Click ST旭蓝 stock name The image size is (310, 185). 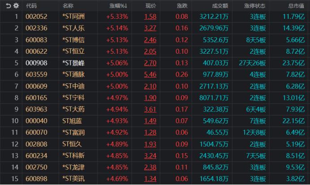coord(72,120)
